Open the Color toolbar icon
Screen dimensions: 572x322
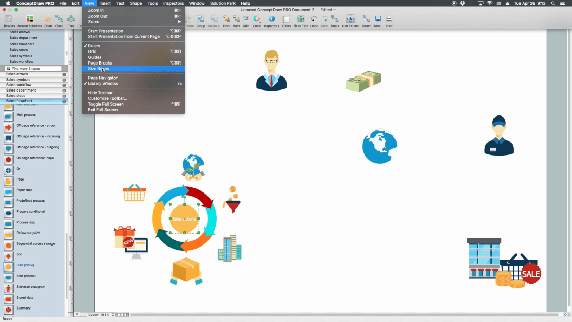(257, 21)
